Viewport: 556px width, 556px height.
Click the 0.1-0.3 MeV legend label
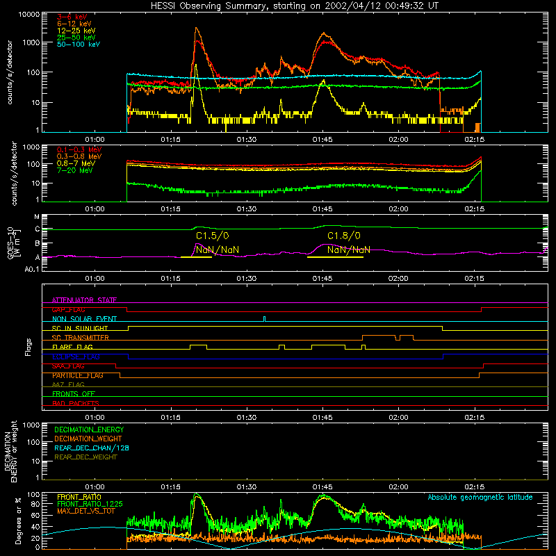pyautogui.click(x=79, y=149)
